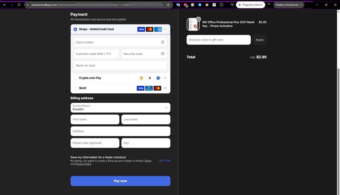Open the monkey face extension icon

[x=207, y=5]
